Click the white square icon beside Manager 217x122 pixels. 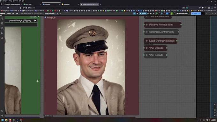click(x=137, y=13)
